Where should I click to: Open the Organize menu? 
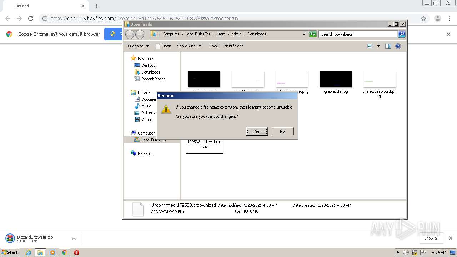(138, 46)
